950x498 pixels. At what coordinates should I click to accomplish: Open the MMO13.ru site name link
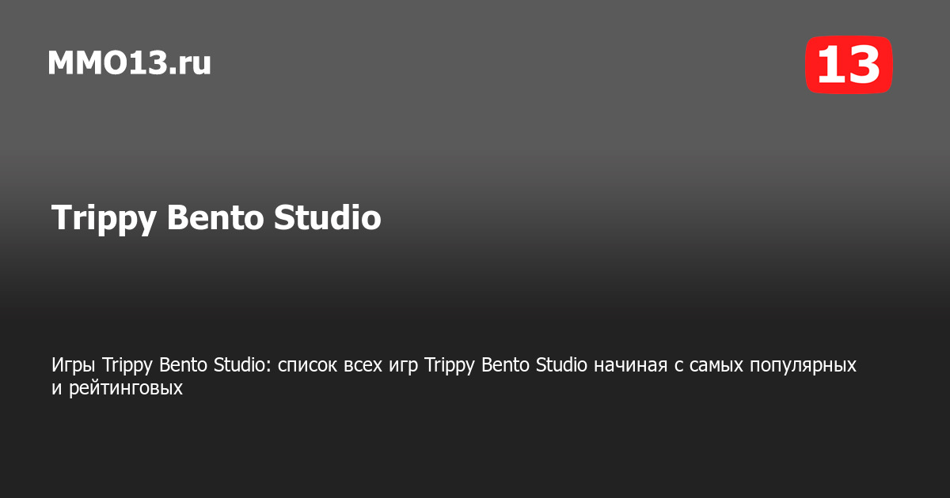click(x=129, y=63)
